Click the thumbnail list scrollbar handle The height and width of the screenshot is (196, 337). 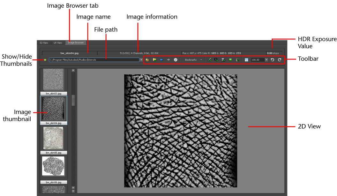[73, 100]
